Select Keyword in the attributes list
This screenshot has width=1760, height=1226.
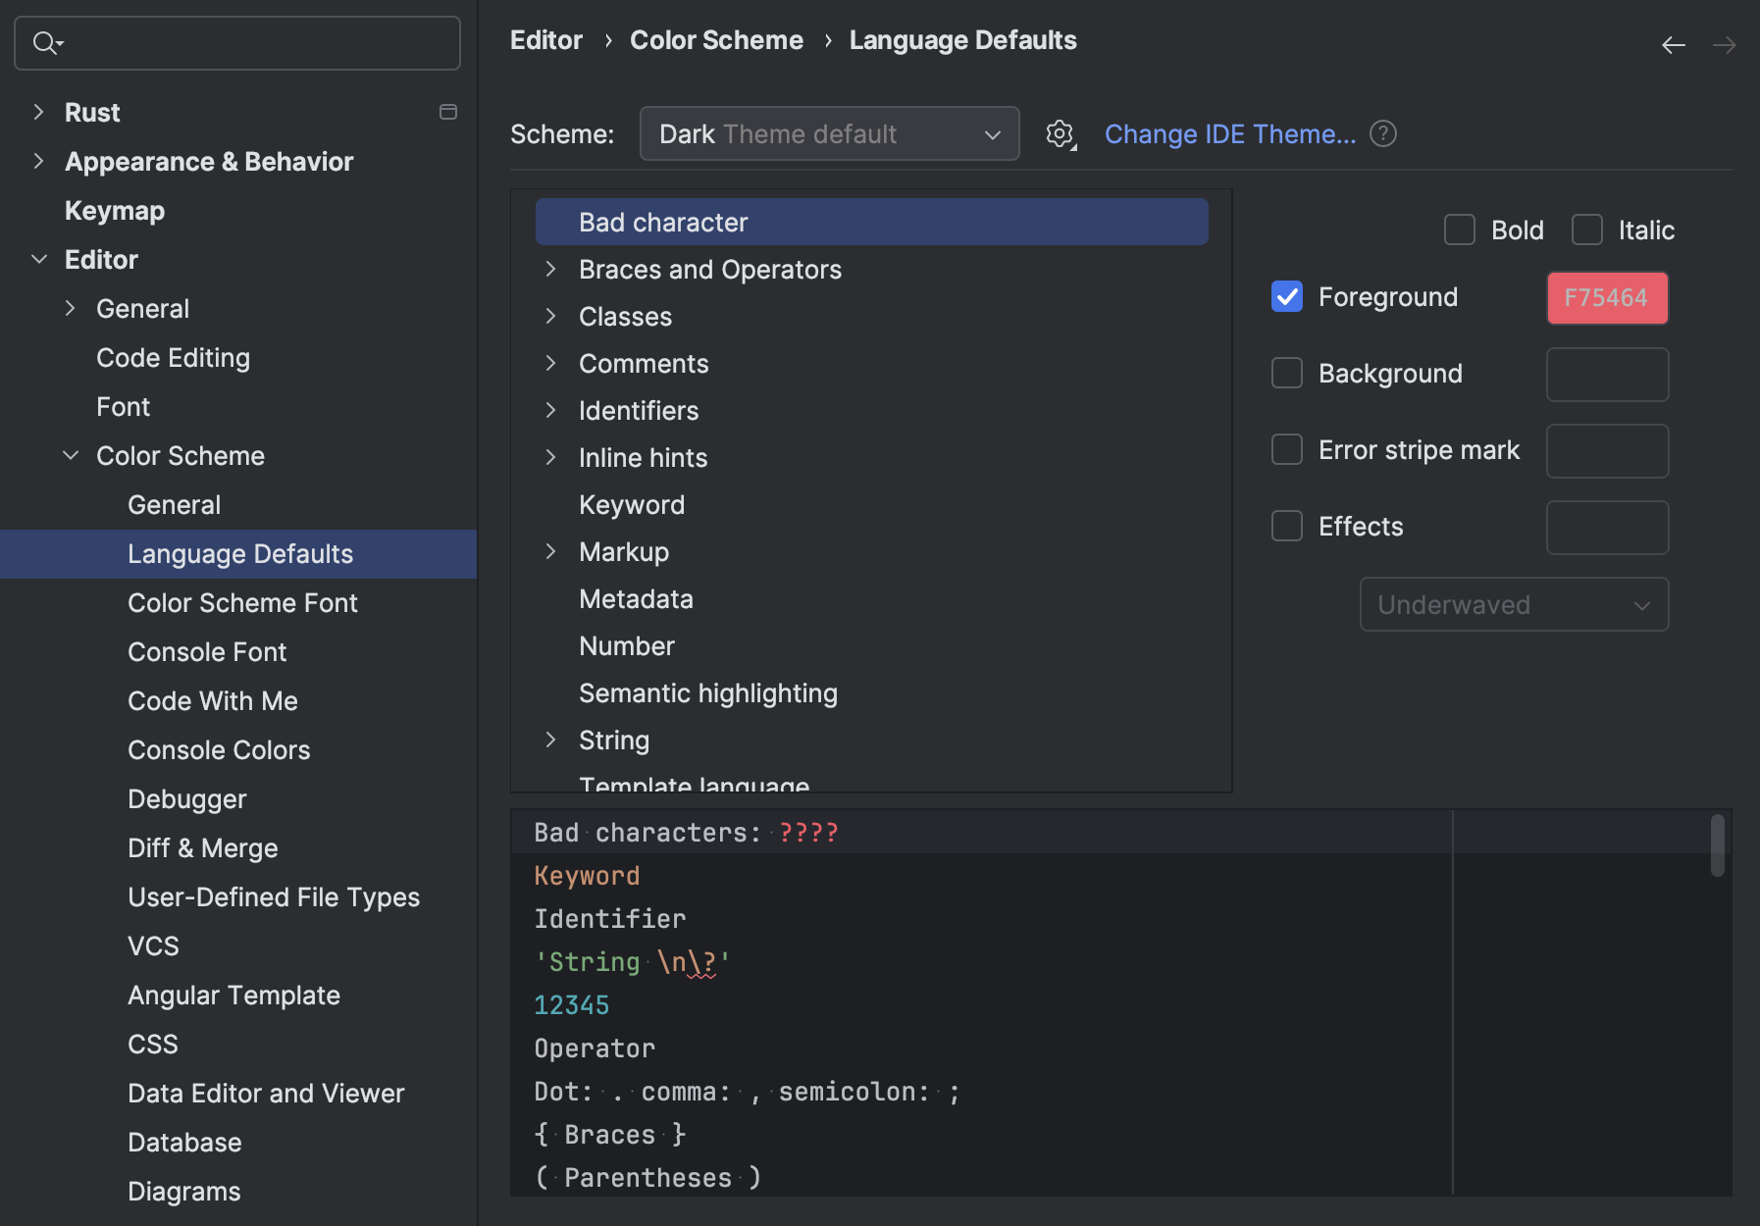click(632, 505)
